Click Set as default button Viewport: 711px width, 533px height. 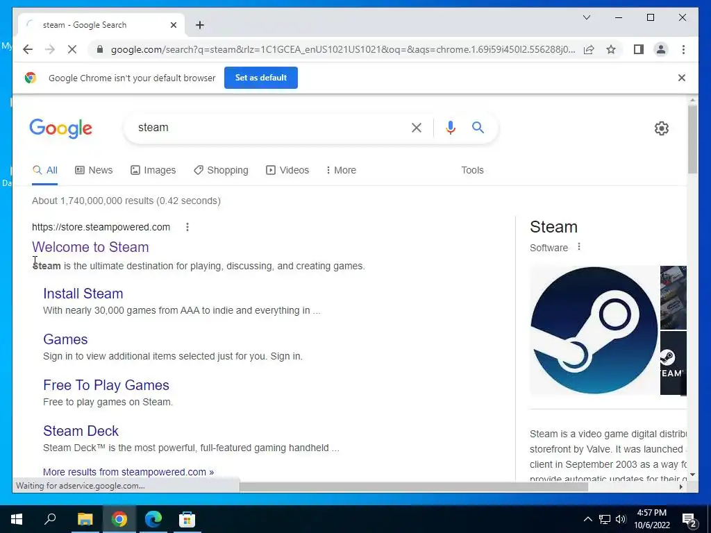[261, 78]
